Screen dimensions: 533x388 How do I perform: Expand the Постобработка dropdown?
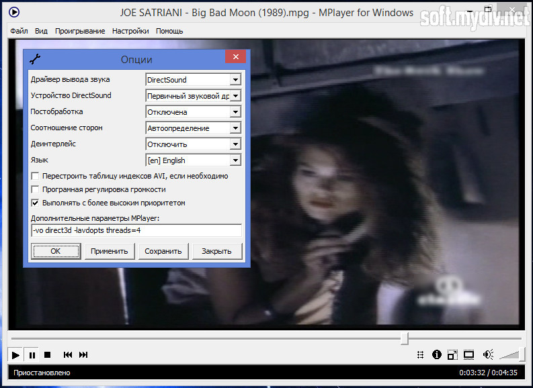pyautogui.click(x=235, y=112)
